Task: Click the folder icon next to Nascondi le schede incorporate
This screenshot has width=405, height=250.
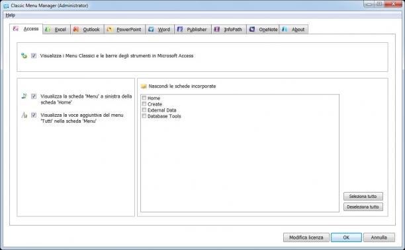Action: click(x=144, y=86)
